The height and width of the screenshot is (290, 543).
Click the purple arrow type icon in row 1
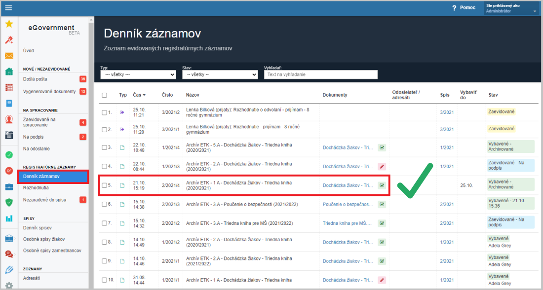tap(122, 112)
